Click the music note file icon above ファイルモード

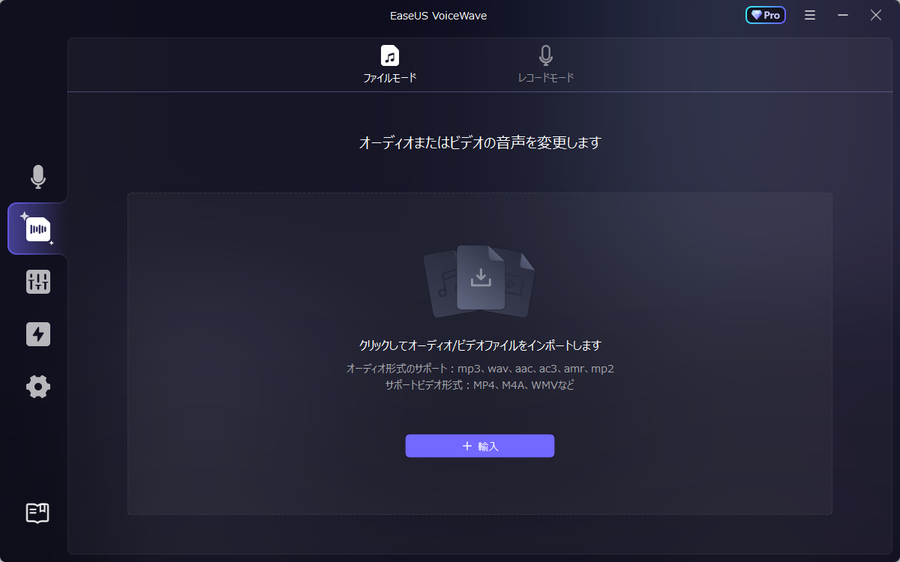pyautogui.click(x=390, y=55)
